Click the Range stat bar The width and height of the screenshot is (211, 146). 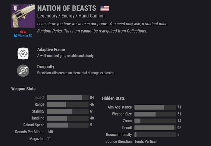pyautogui.click(x=68, y=104)
